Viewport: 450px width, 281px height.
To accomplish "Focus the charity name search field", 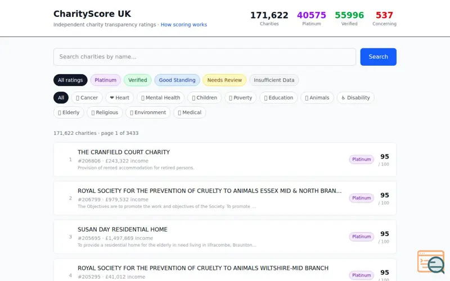I will click(205, 57).
